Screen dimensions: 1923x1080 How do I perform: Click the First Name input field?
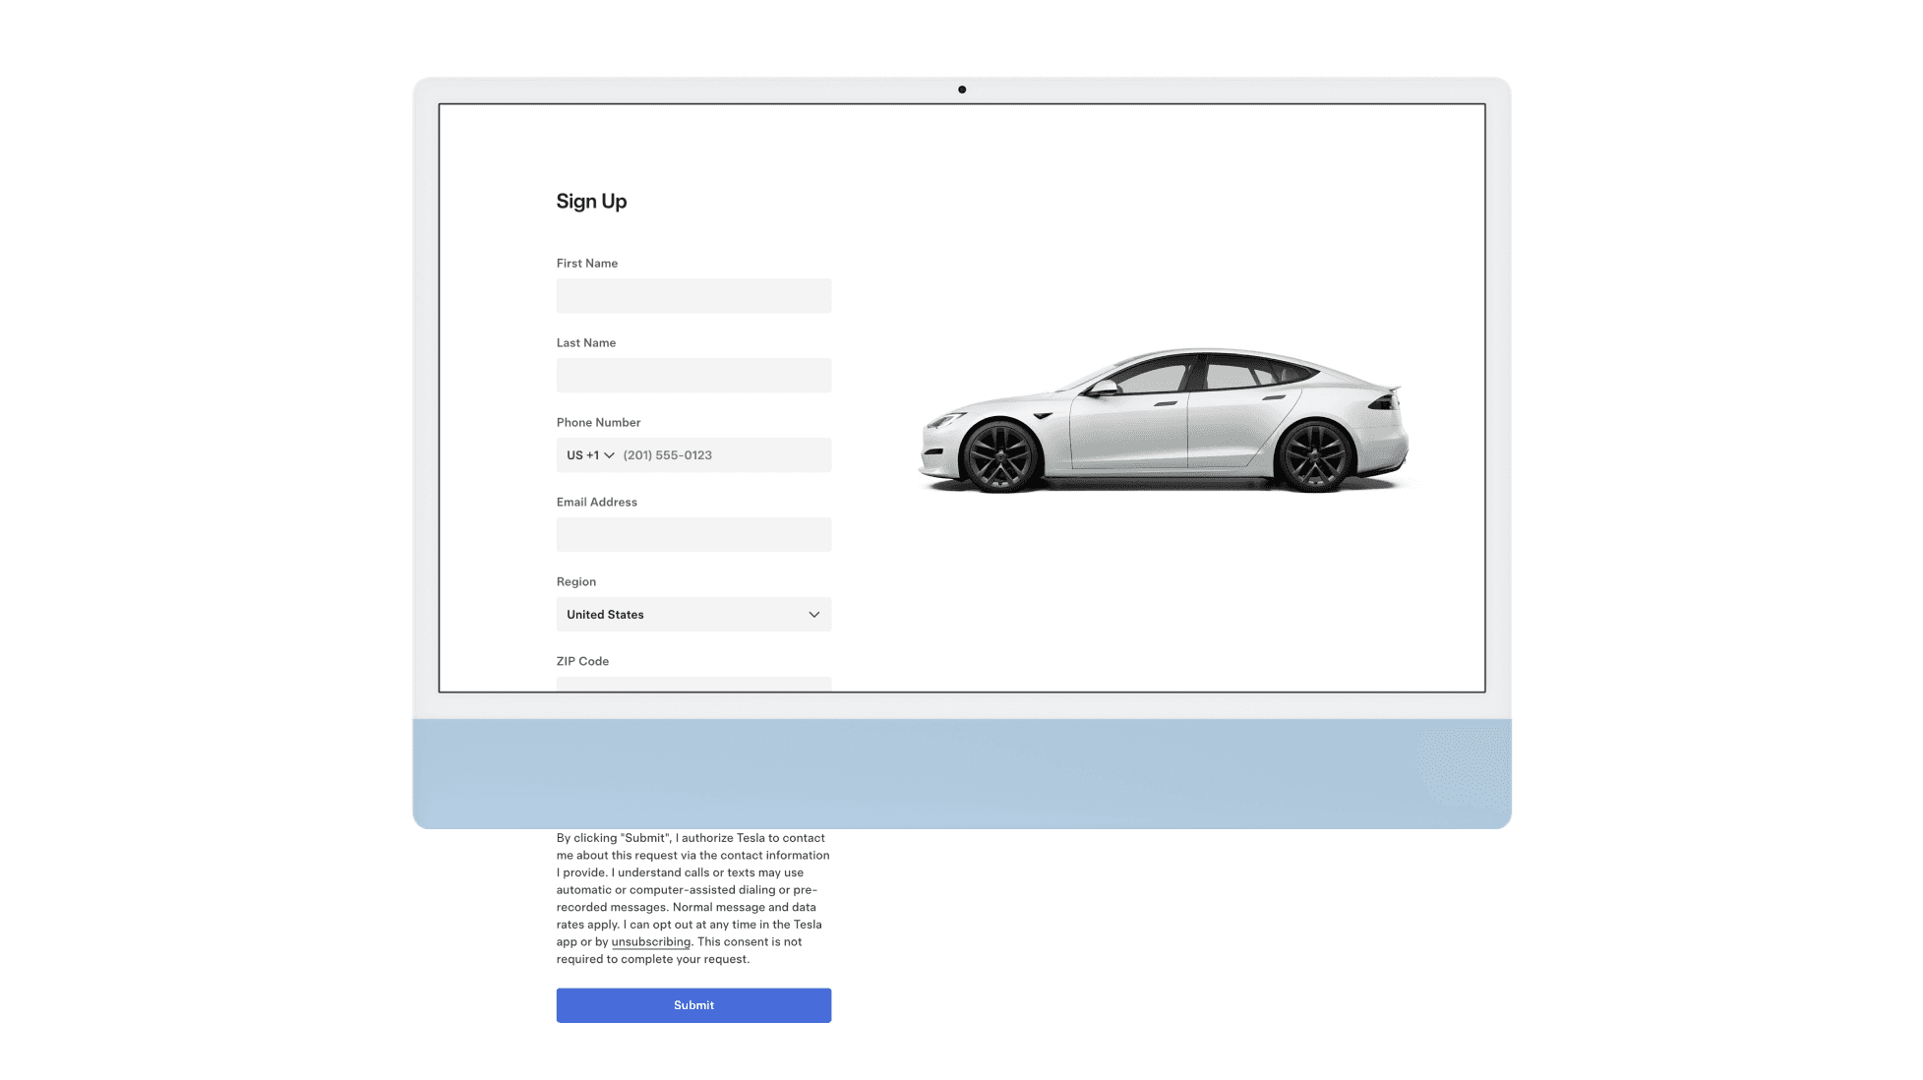[x=693, y=296]
